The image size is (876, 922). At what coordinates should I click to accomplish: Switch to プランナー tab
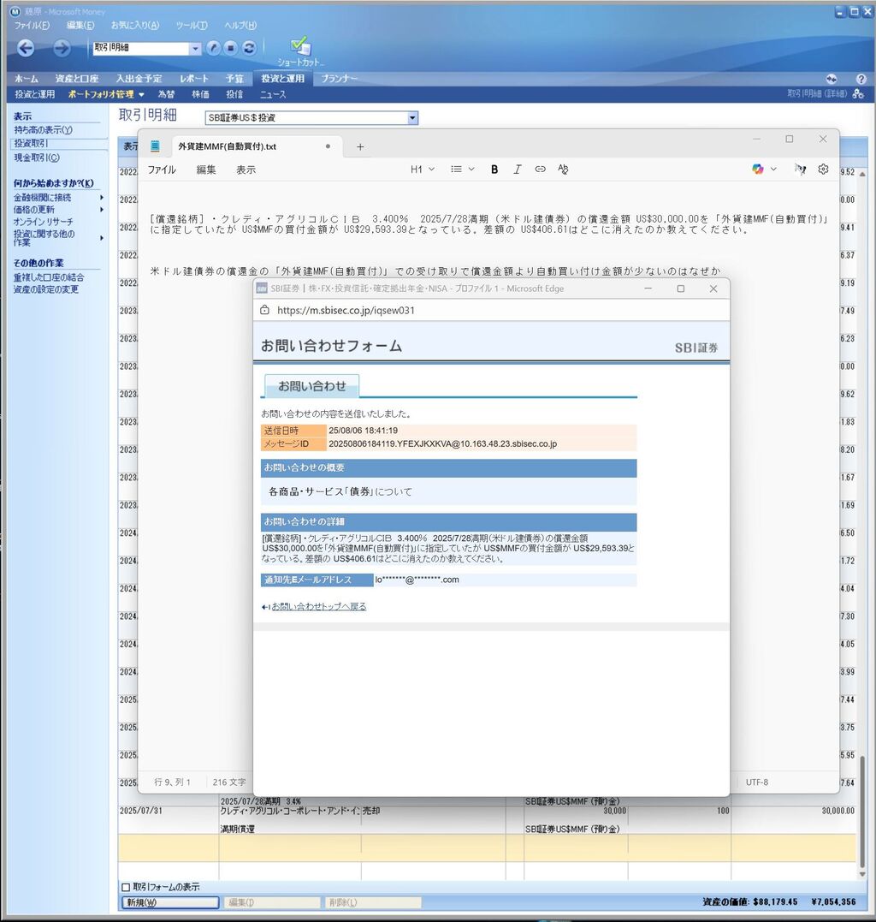tap(339, 79)
